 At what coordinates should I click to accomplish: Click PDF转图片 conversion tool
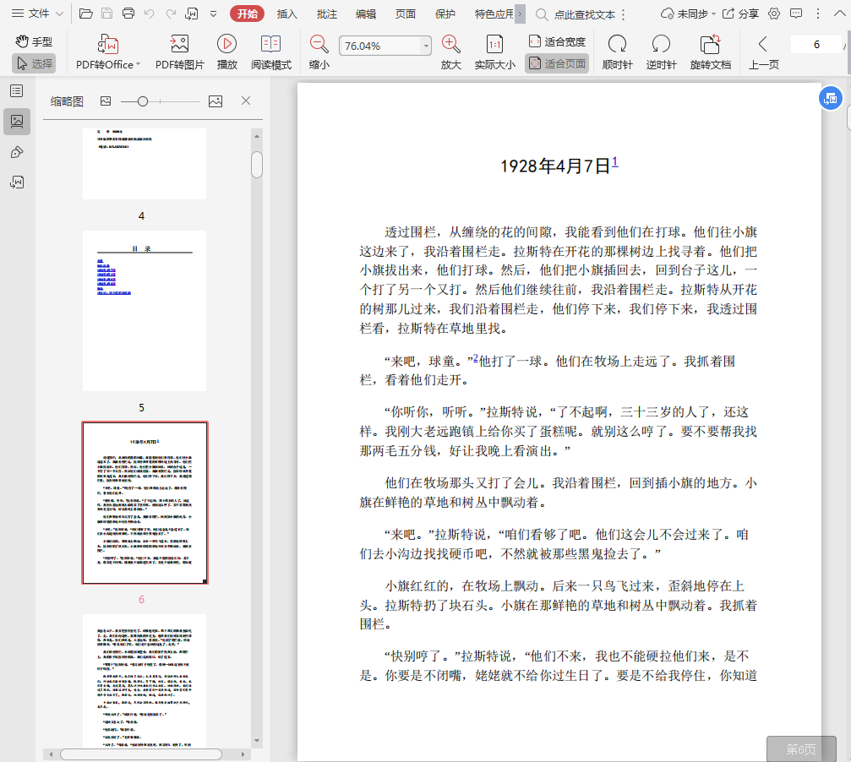(x=180, y=52)
